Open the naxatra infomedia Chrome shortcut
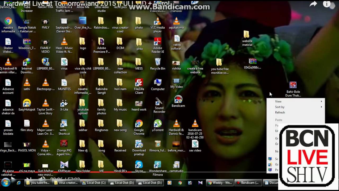 point(8,25)
